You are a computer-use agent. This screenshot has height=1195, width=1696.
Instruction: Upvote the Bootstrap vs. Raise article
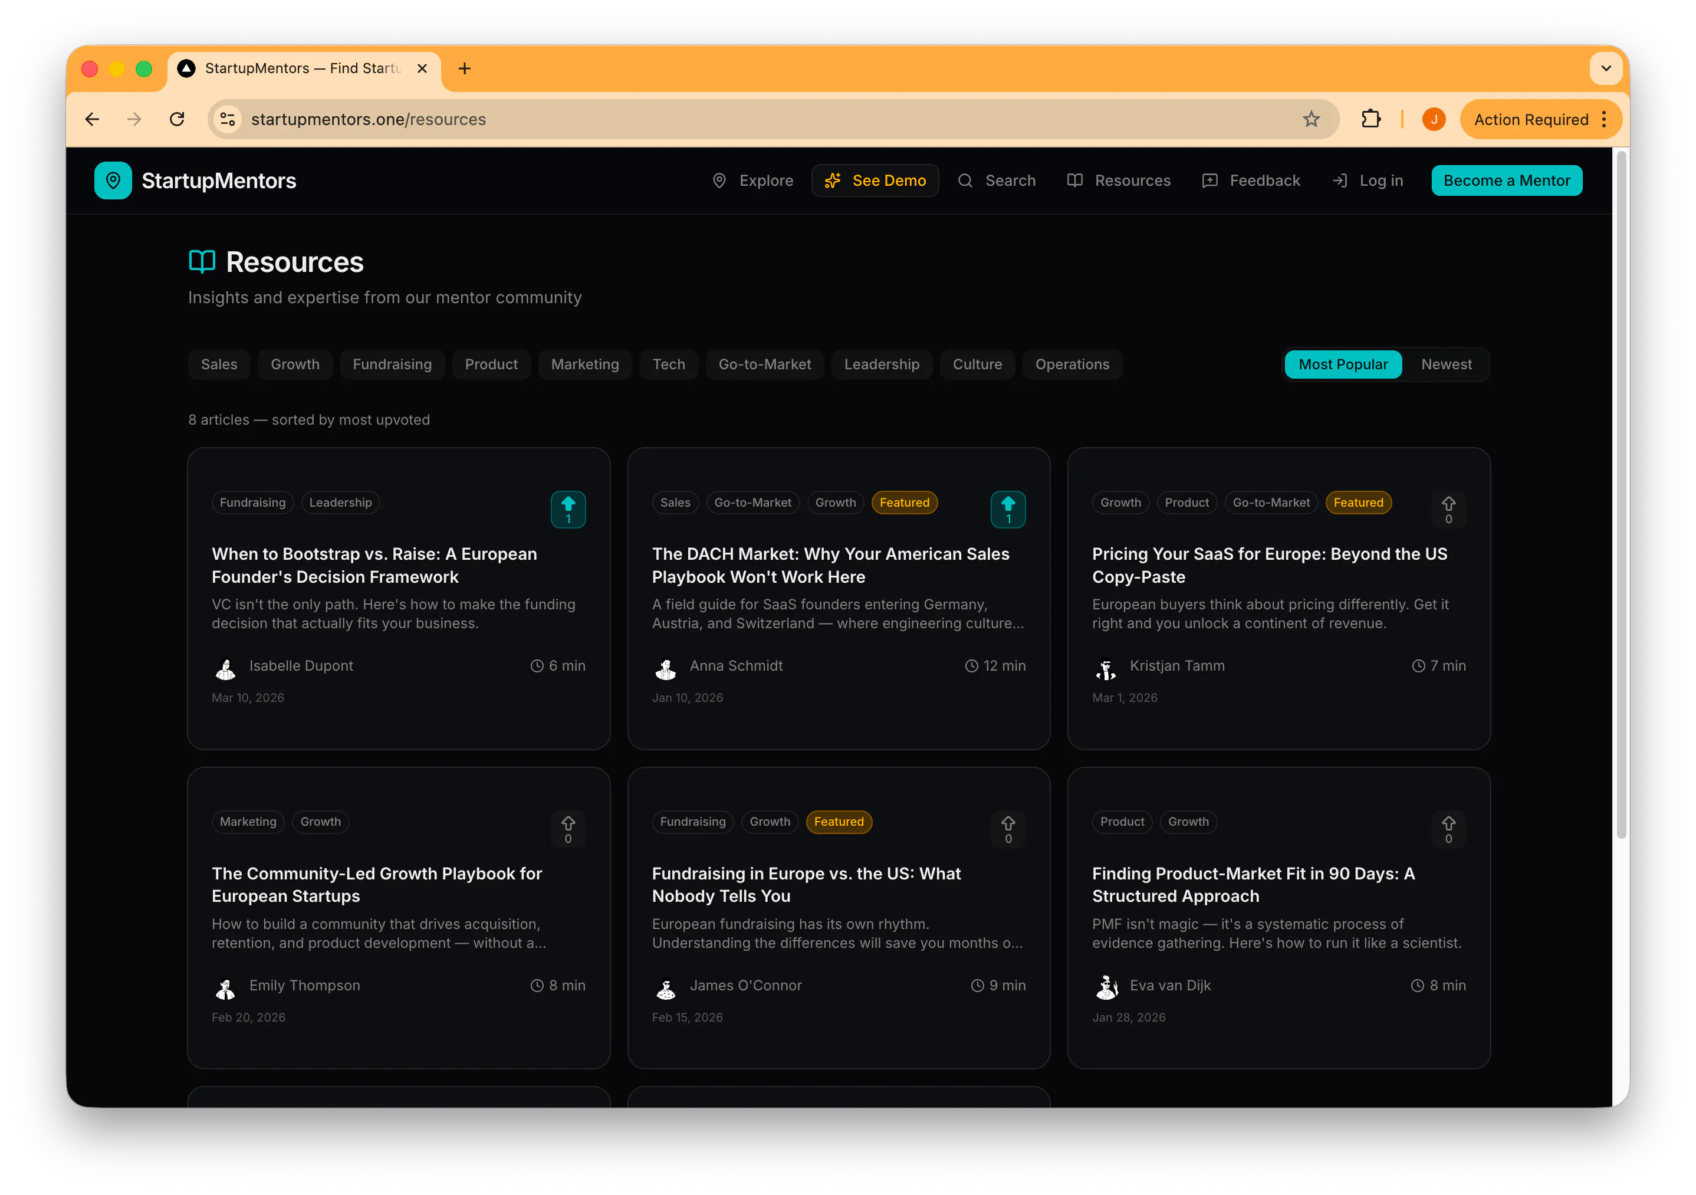tap(568, 510)
